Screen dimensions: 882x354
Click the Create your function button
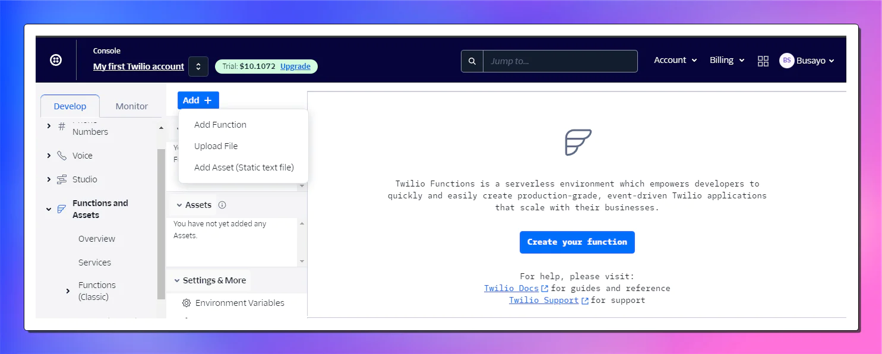[x=577, y=242]
